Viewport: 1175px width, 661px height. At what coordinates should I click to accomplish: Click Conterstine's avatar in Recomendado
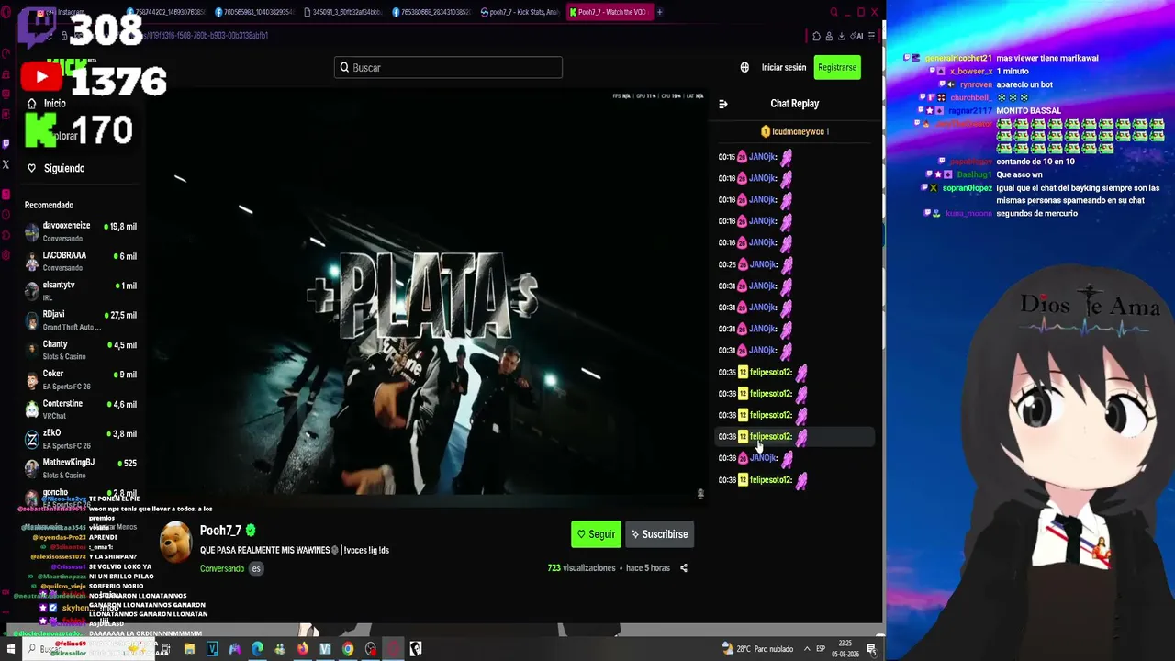click(32, 409)
